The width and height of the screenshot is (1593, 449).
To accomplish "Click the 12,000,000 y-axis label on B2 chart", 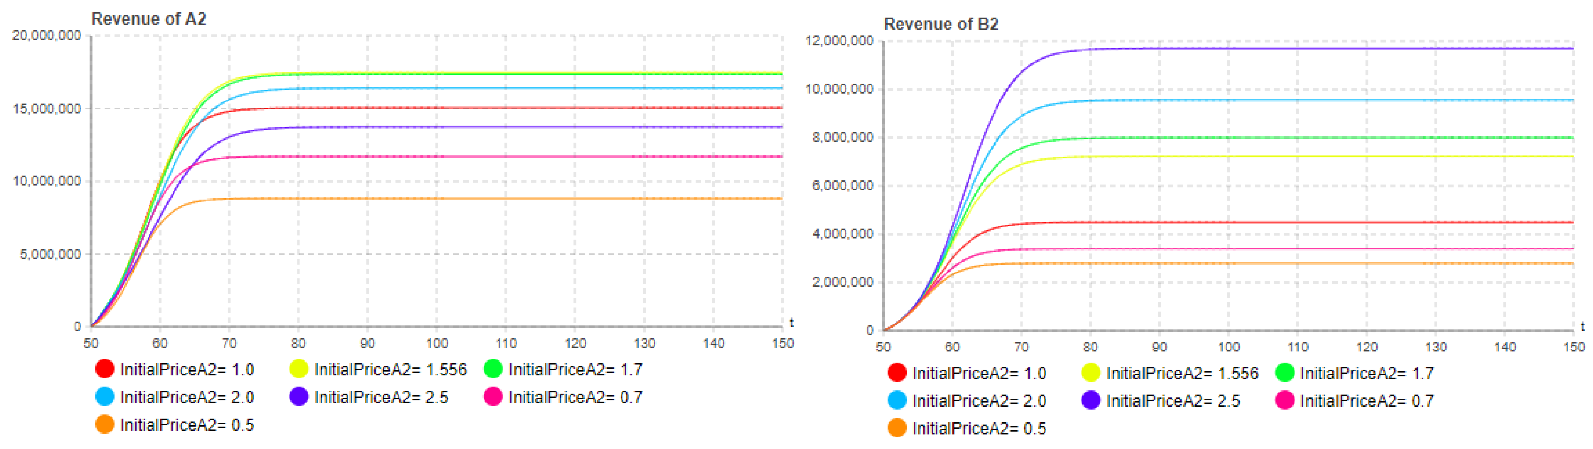I will [839, 40].
